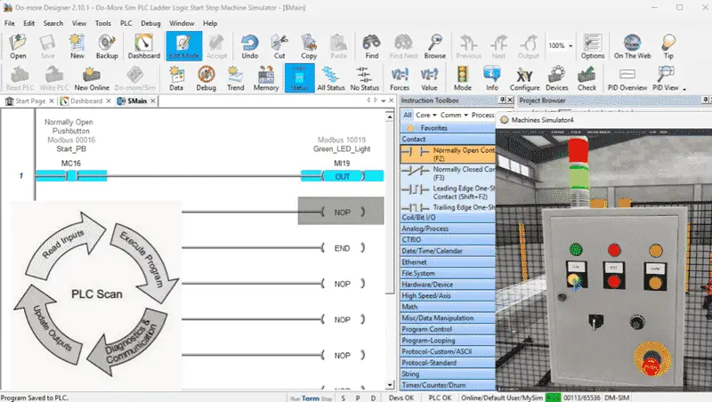The width and height of the screenshot is (712, 402).
Task: Open the PID Overview
Action: [627, 78]
